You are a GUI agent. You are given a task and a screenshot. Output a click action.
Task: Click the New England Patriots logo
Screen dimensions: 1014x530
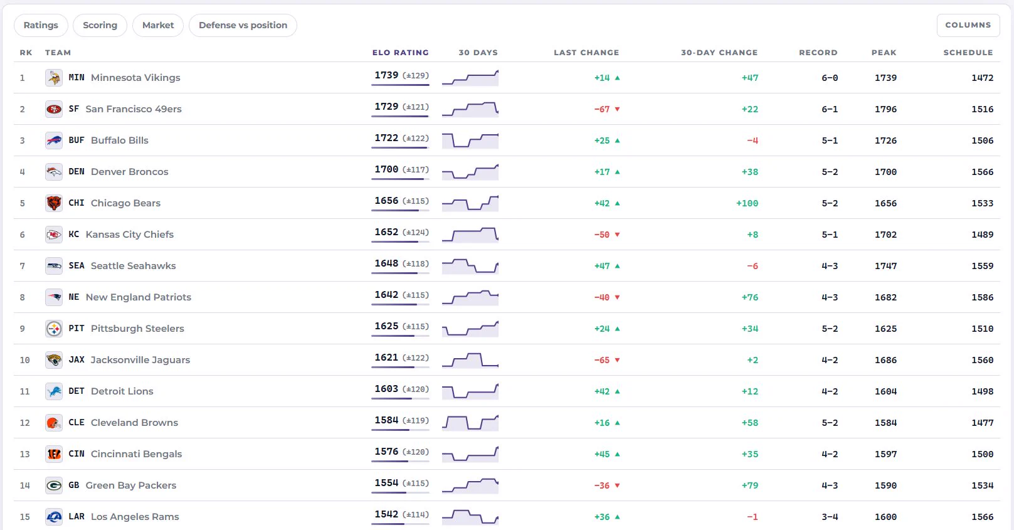[54, 297]
